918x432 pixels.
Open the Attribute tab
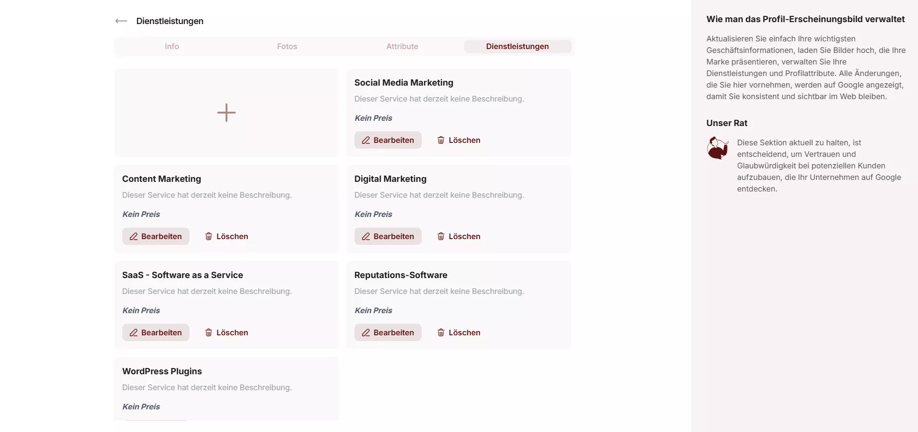click(x=402, y=47)
